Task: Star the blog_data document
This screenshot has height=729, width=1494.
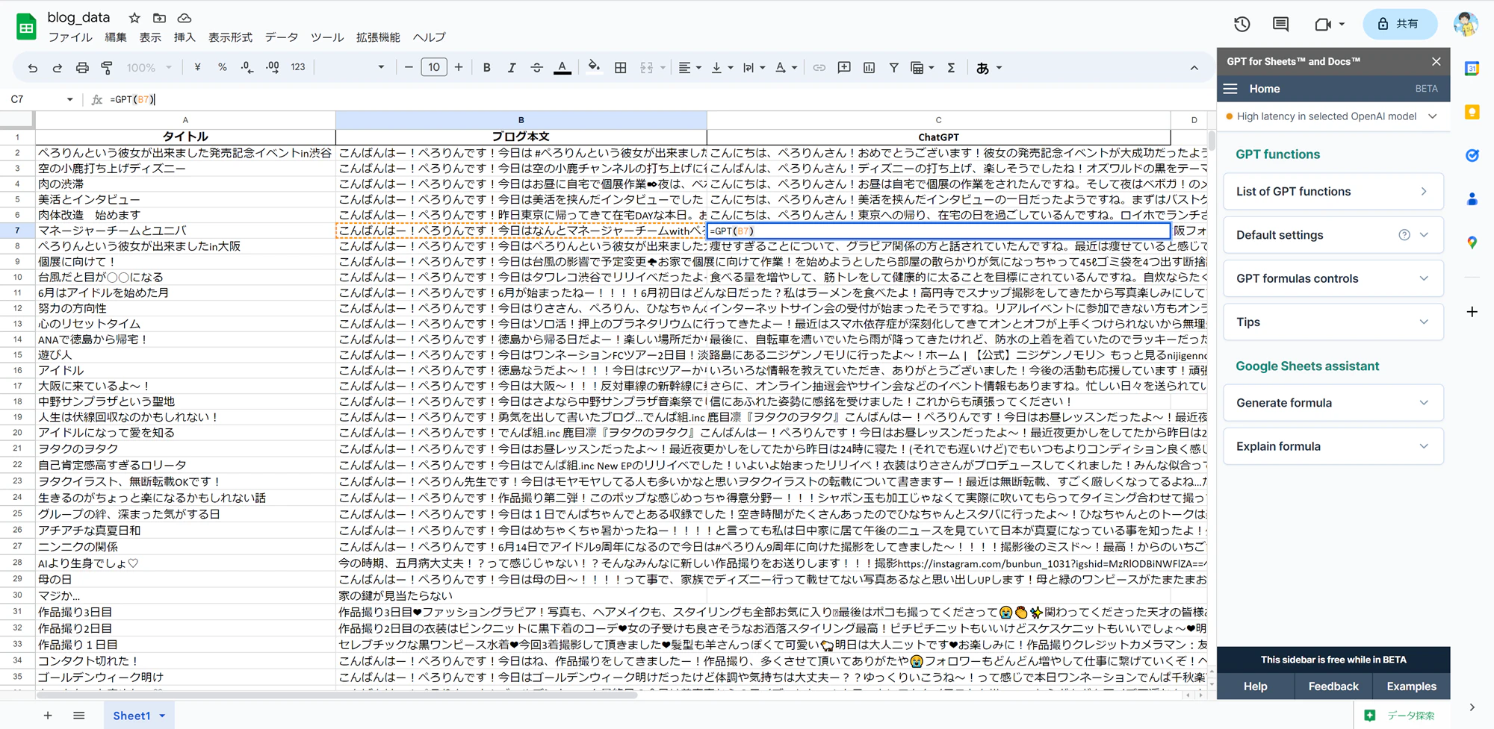Action: (134, 17)
